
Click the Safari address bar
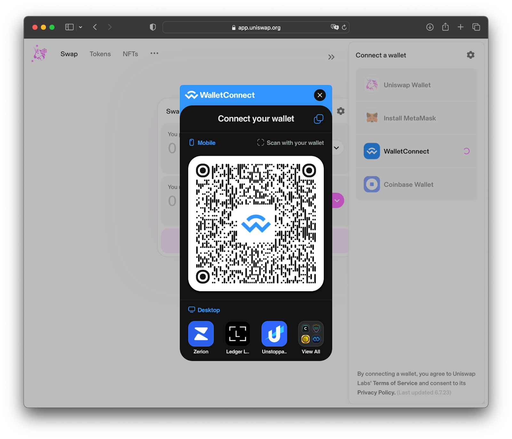click(256, 27)
